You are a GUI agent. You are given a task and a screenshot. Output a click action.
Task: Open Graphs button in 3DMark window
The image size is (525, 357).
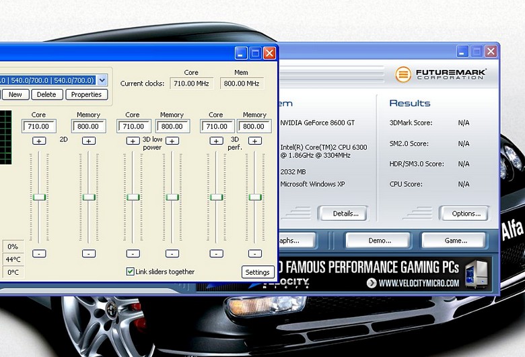click(x=297, y=240)
